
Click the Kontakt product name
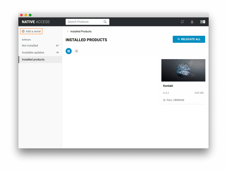point(168,86)
